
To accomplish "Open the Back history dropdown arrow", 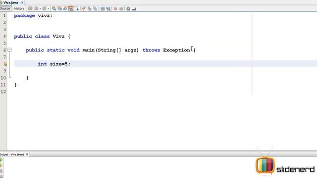I will click(40, 8).
